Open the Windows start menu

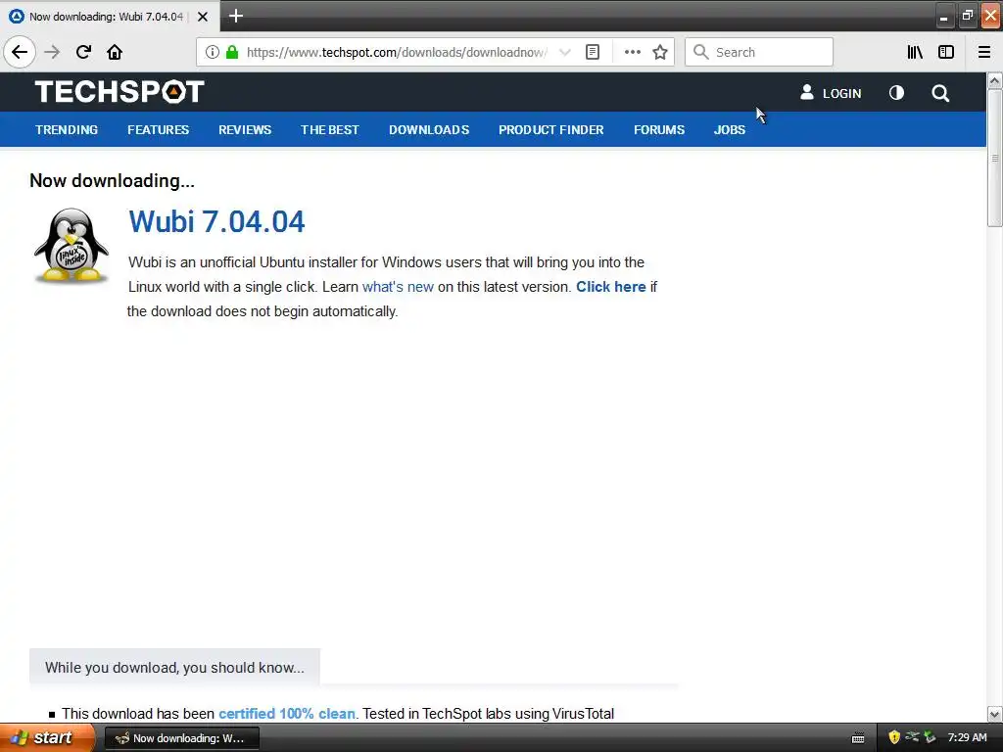click(46, 738)
